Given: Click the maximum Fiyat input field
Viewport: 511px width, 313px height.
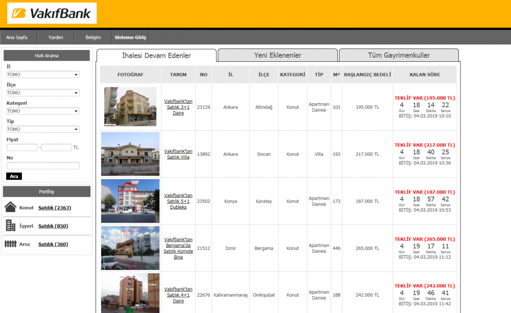Looking at the screenshot, I should tap(56, 148).
